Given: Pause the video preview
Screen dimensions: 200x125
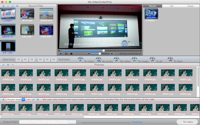Looking at the screenshot, I should point(66,54).
